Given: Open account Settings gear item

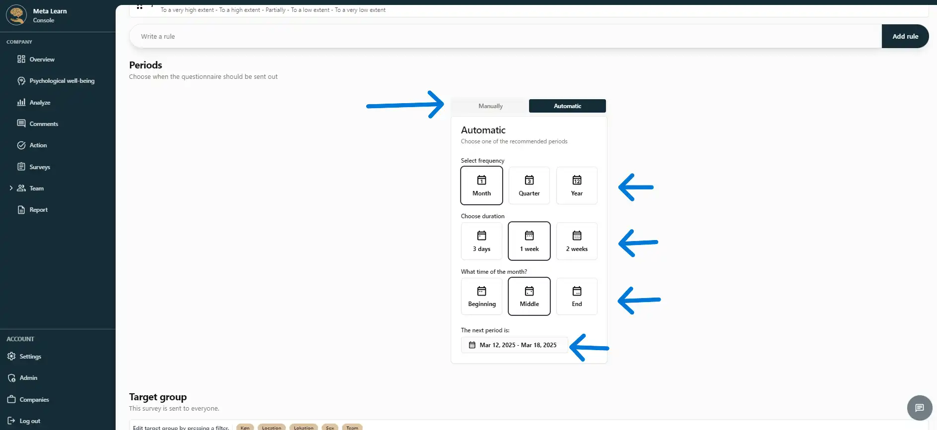Looking at the screenshot, I should (x=30, y=357).
